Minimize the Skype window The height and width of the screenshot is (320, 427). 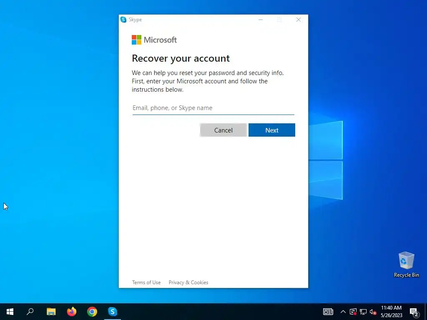point(261,20)
